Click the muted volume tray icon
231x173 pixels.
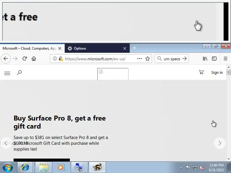(x=202, y=168)
